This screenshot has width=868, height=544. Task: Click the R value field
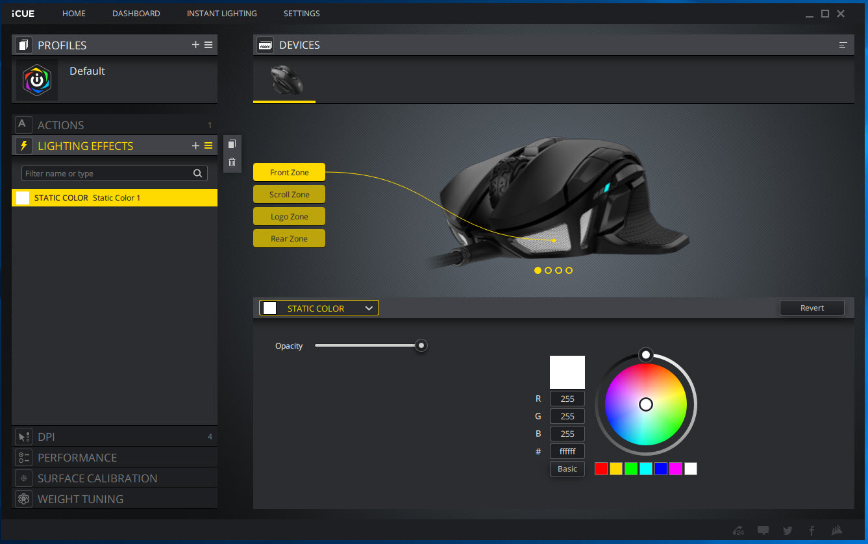567,399
